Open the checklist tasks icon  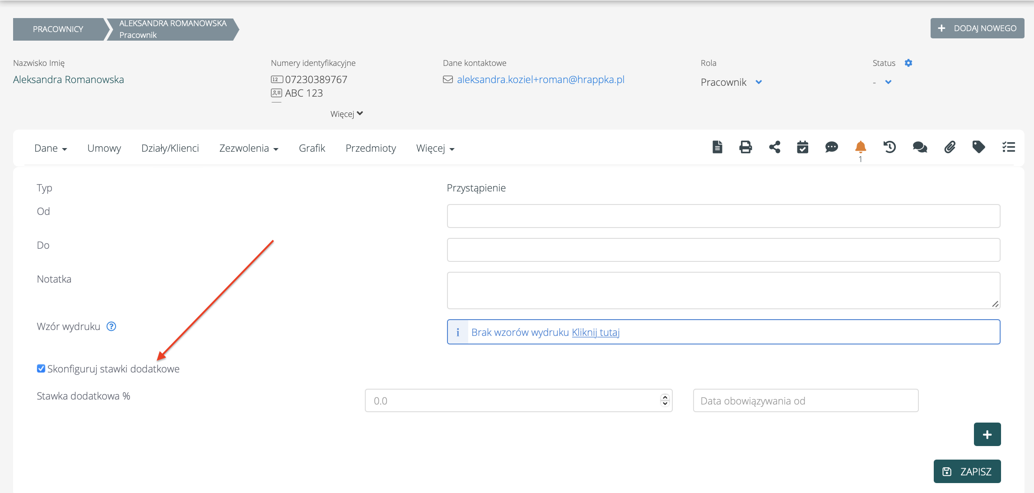1008,147
